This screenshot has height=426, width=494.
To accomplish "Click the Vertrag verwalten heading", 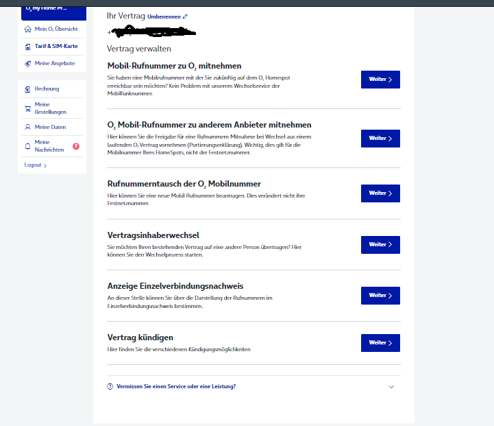I will [x=139, y=49].
